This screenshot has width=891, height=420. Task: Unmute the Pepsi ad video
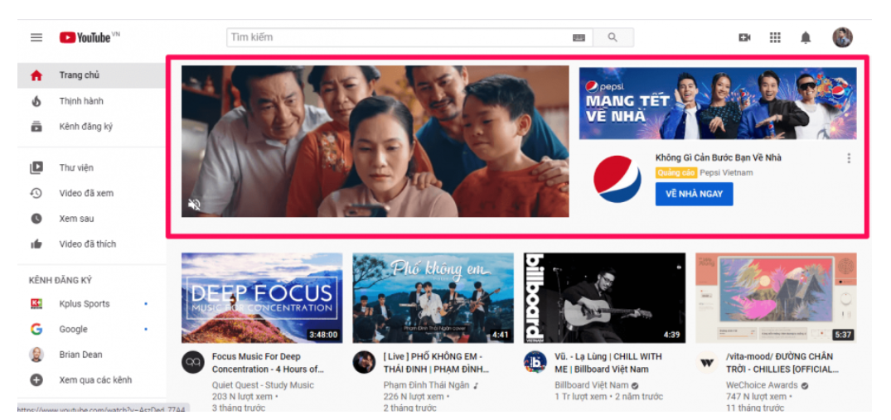pyautogui.click(x=194, y=205)
